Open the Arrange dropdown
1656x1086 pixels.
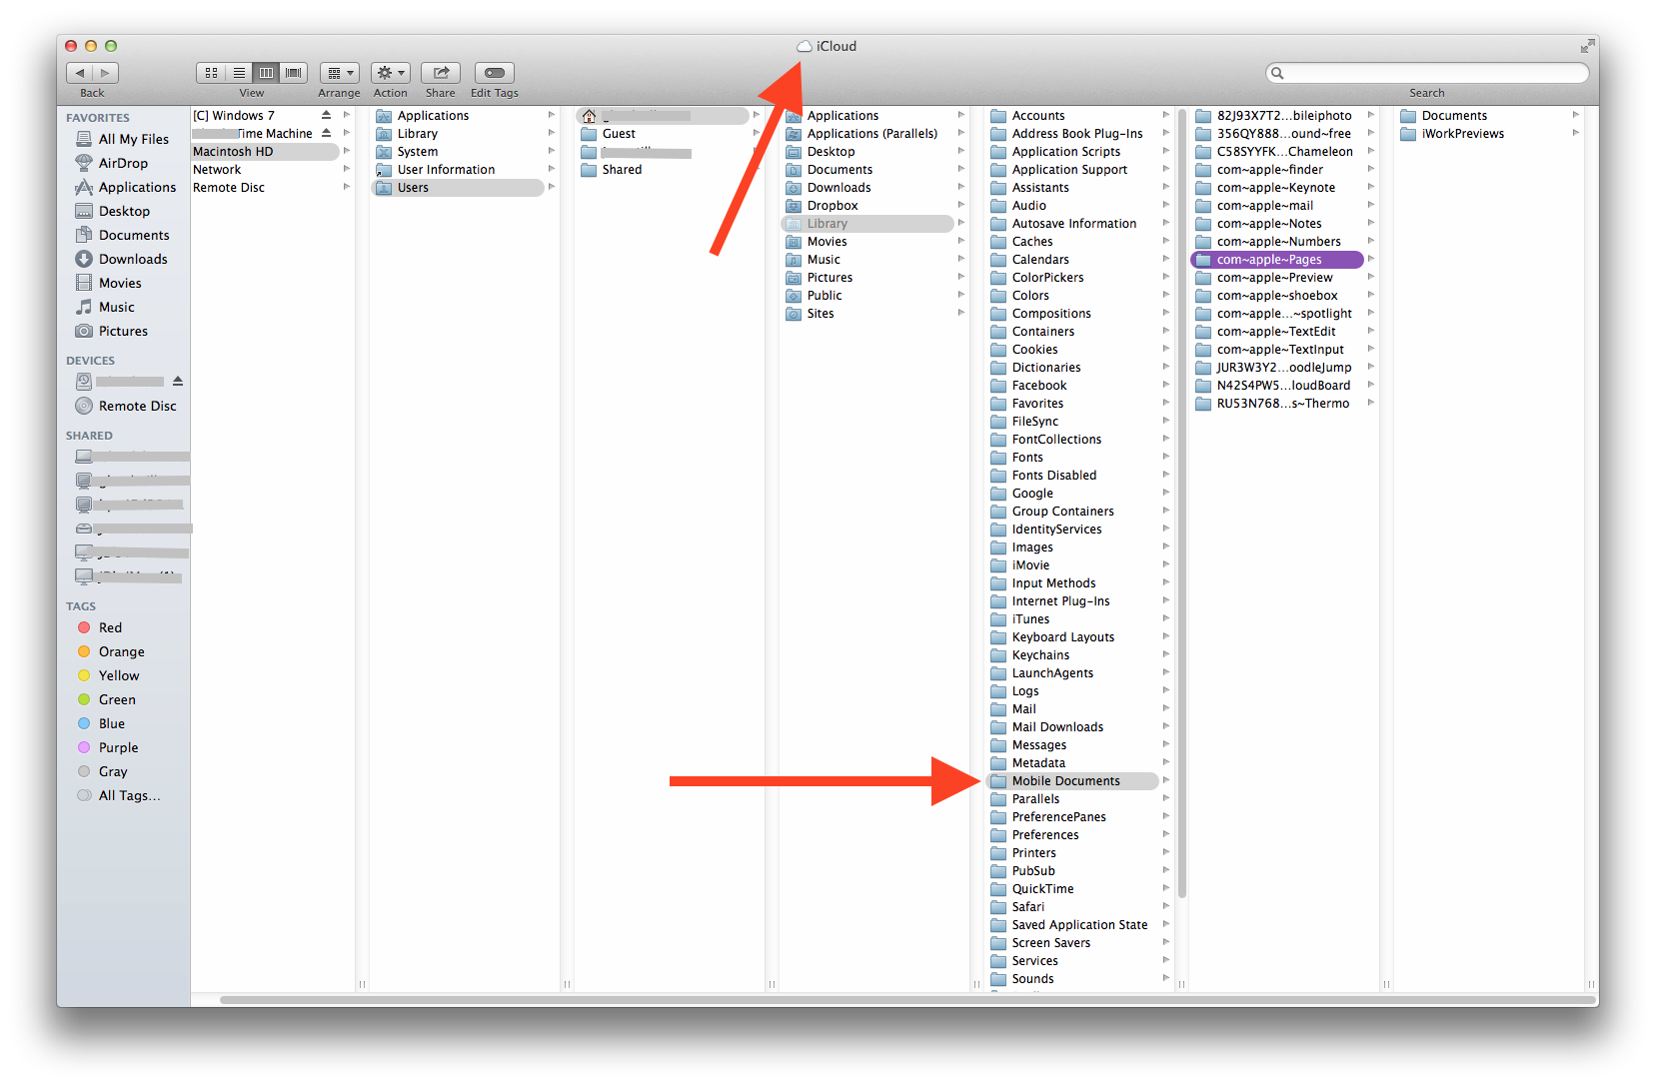(x=340, y=73)
